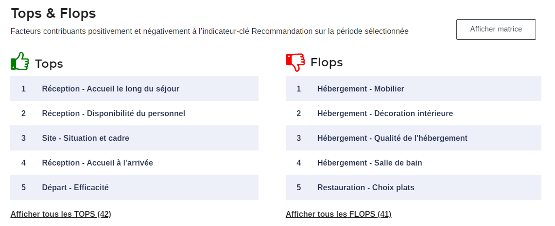Click the green thumbs-up Tops icon
Viewport: 555px width, 226px height.
tap(20, 61)
